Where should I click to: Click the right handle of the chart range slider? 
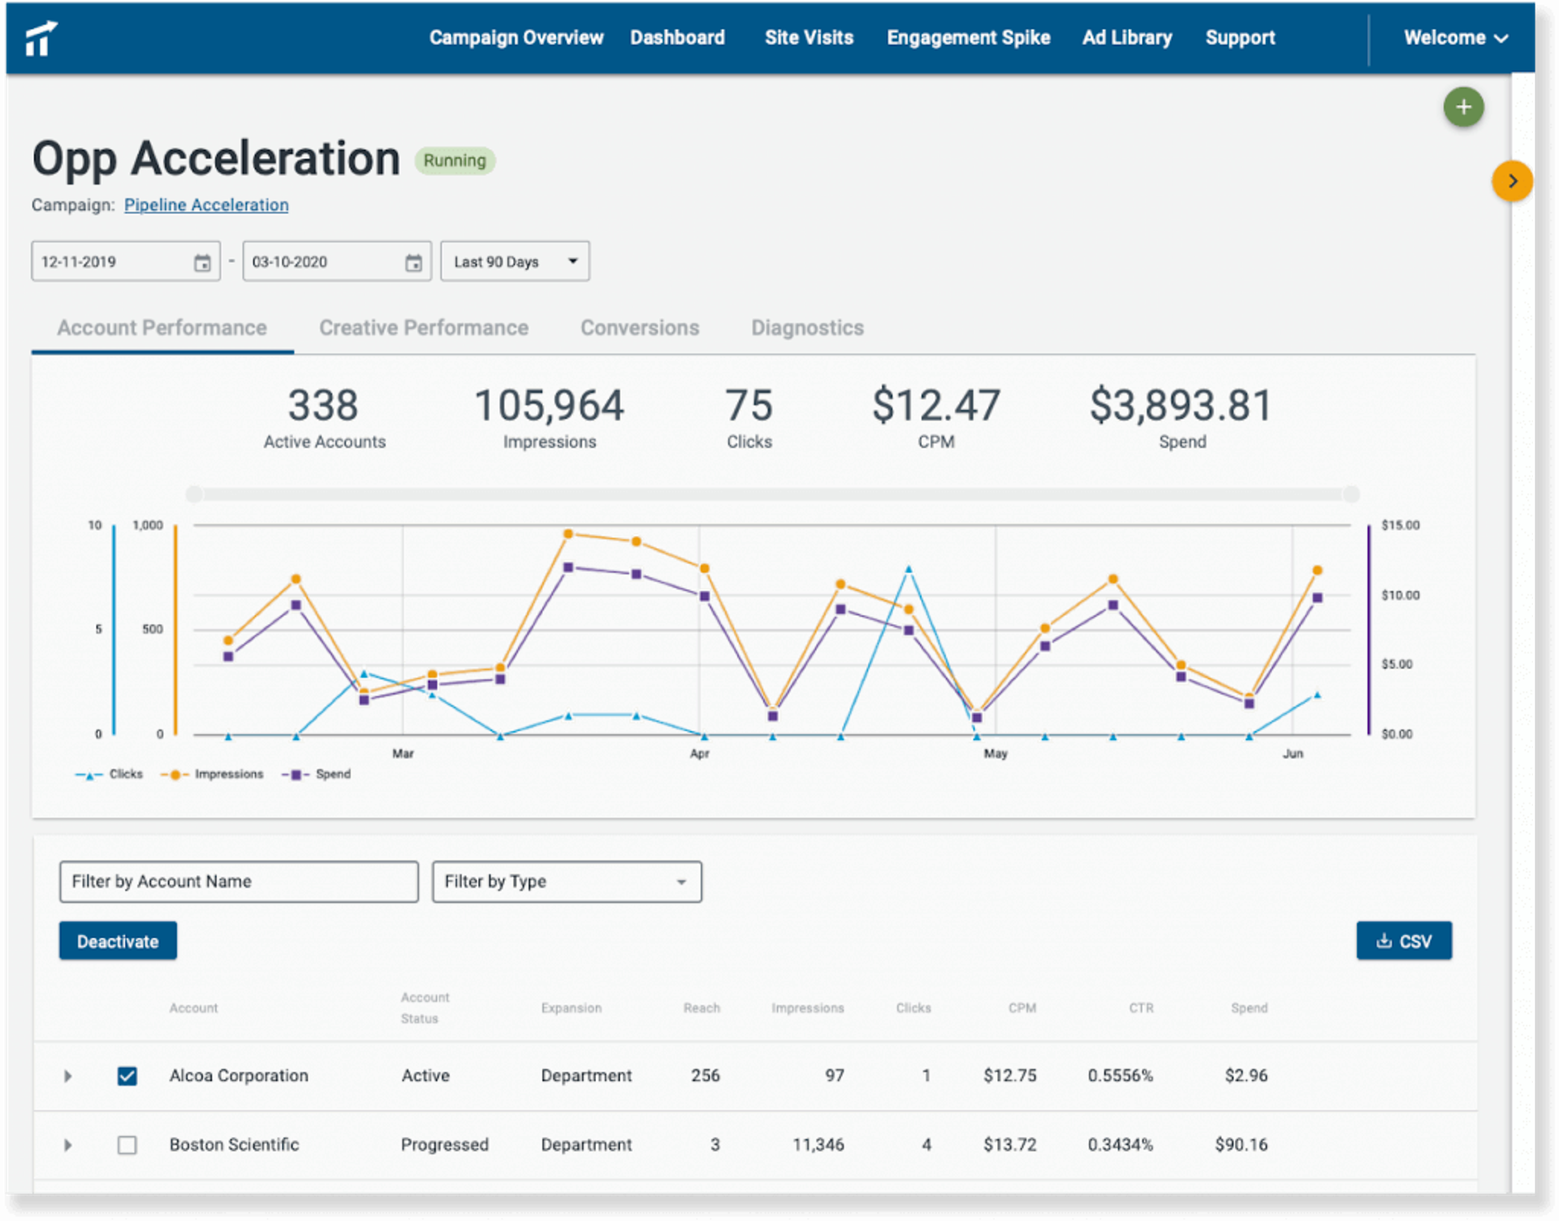click(1351, 494)
